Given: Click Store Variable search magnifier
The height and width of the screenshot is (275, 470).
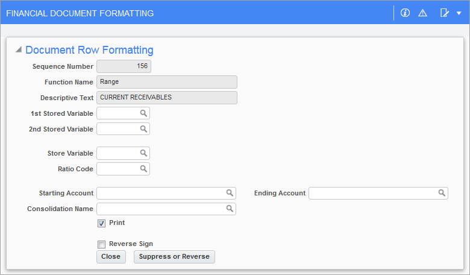Looking at the screenshot, I should [143, 153].
